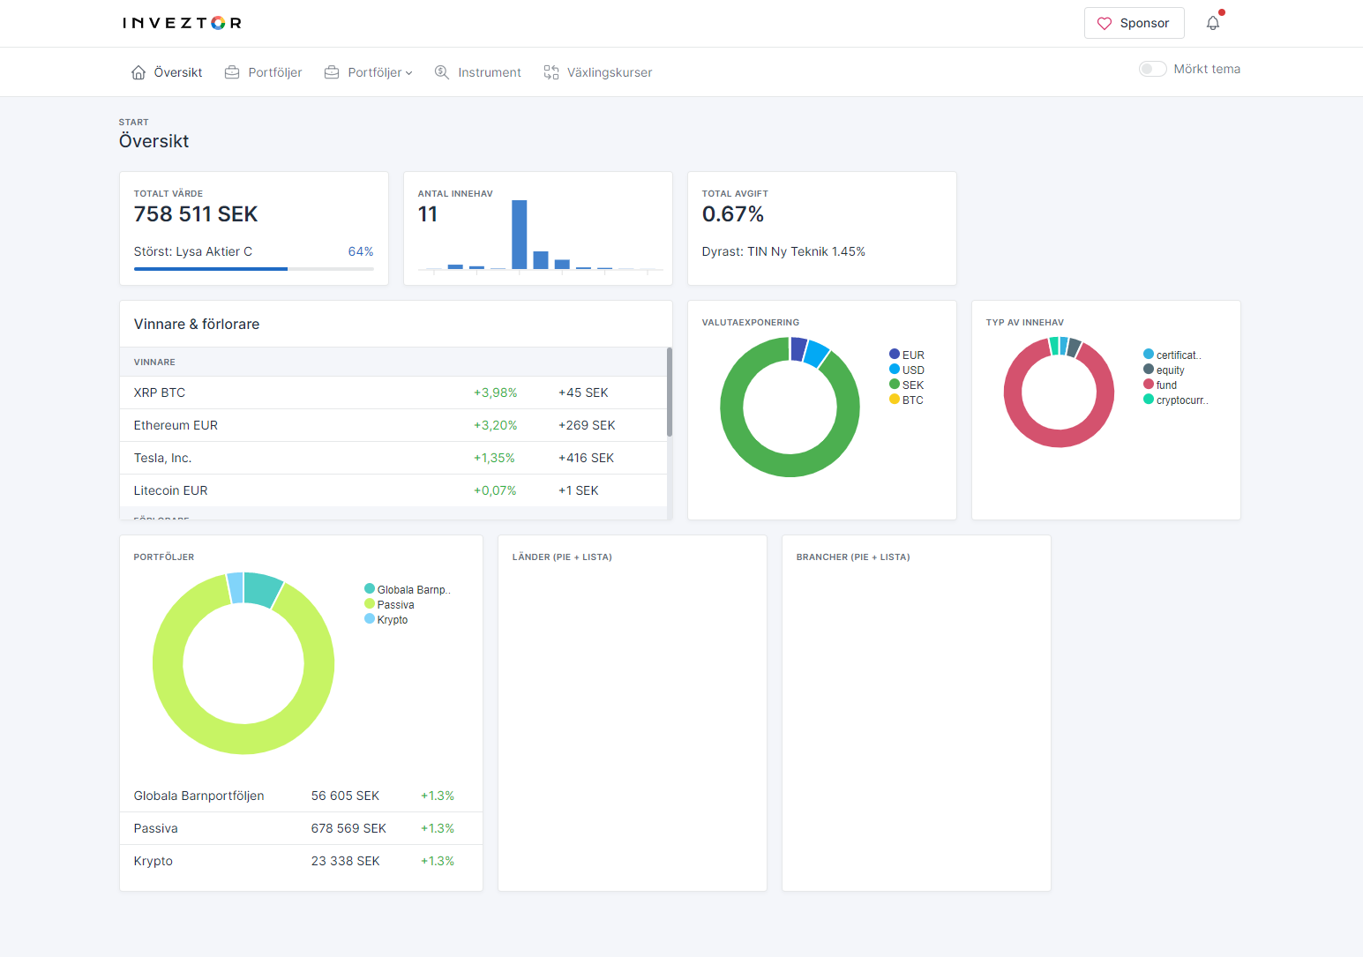Click the home icon beside Översikt
Viewport: 1363px width, 957px height.
(139, 72)
